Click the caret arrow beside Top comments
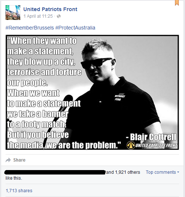Screen dimensions: 185x197 pyautogui.click(x=178, y=172)
